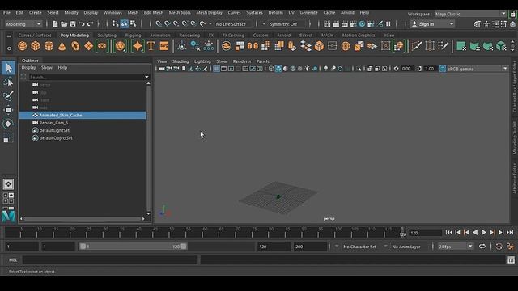The height and width of the screenshot is (291, 518).
Task: Select the Move tool in toolbox
Action: point(8,110)
